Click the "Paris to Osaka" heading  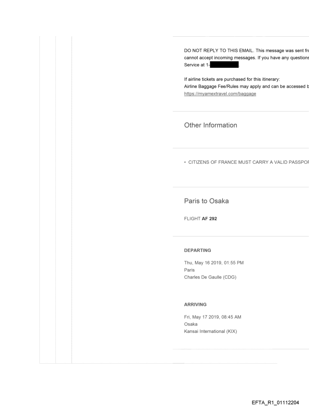[208, 202]
